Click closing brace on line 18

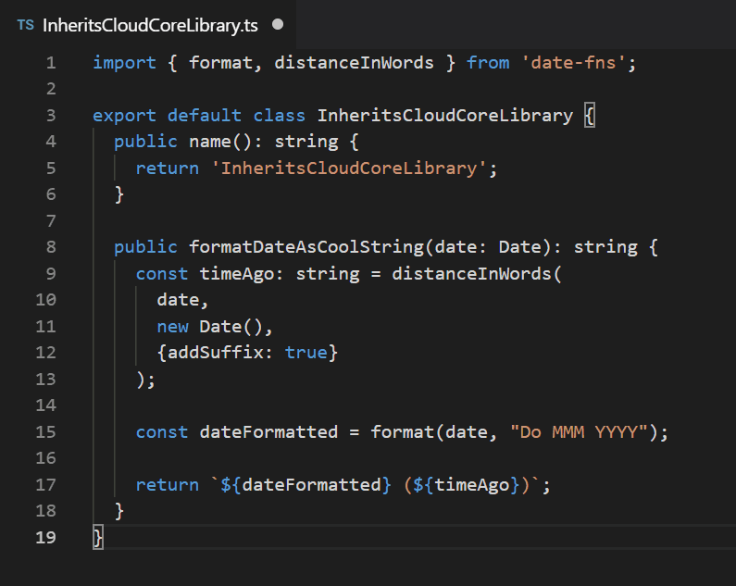point(119,511)
